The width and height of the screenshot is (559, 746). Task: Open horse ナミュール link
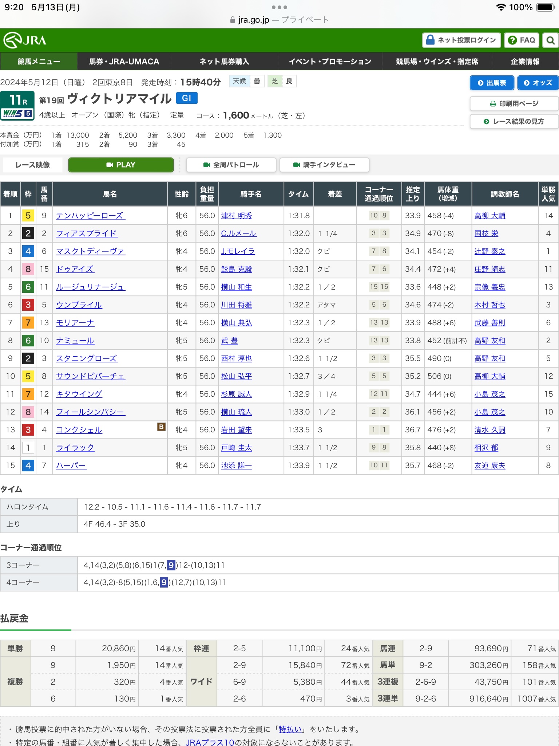[x=75, y=341]
